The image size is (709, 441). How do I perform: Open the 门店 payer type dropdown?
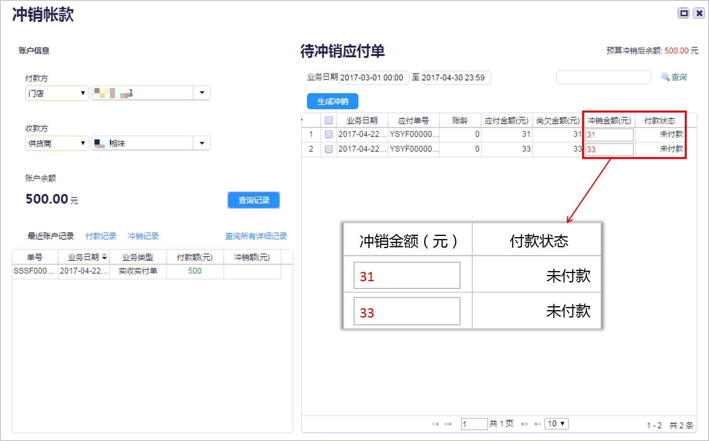coord(57,93)
